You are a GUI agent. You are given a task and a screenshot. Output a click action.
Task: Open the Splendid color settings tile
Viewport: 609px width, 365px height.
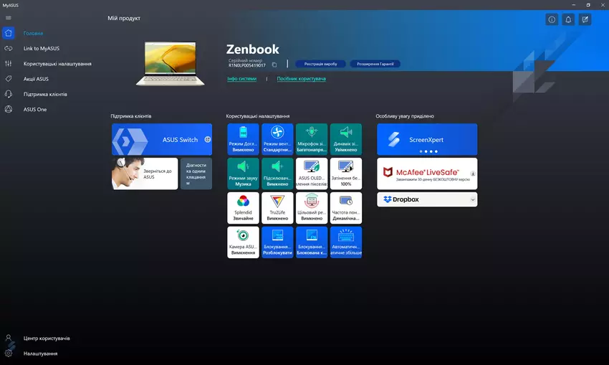coord(243,207)
